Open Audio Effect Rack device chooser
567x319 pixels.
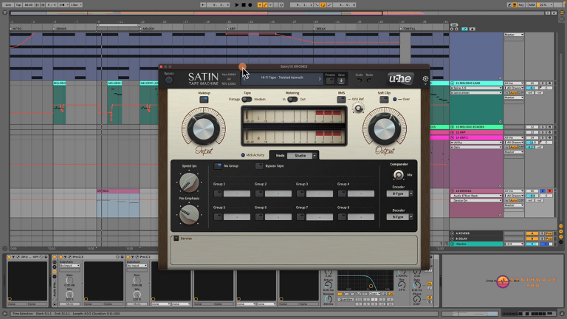477,196
